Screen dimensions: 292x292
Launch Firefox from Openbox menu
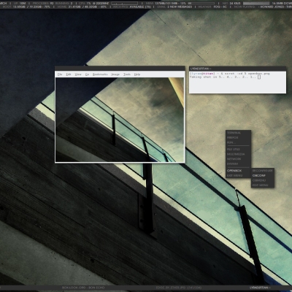[238, 138]
